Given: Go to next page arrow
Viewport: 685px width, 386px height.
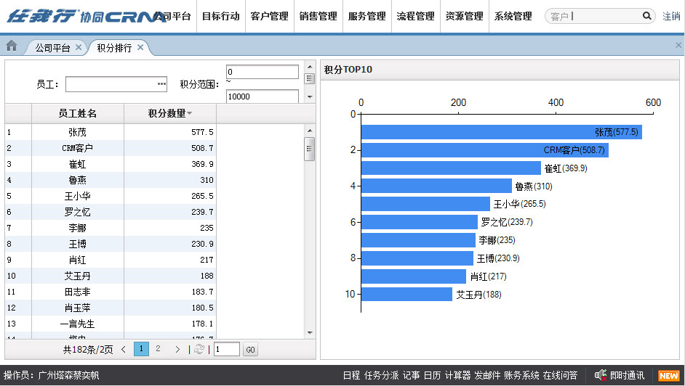Looking at the screenshot, I should pyautogui.click(x=177, y=350).
